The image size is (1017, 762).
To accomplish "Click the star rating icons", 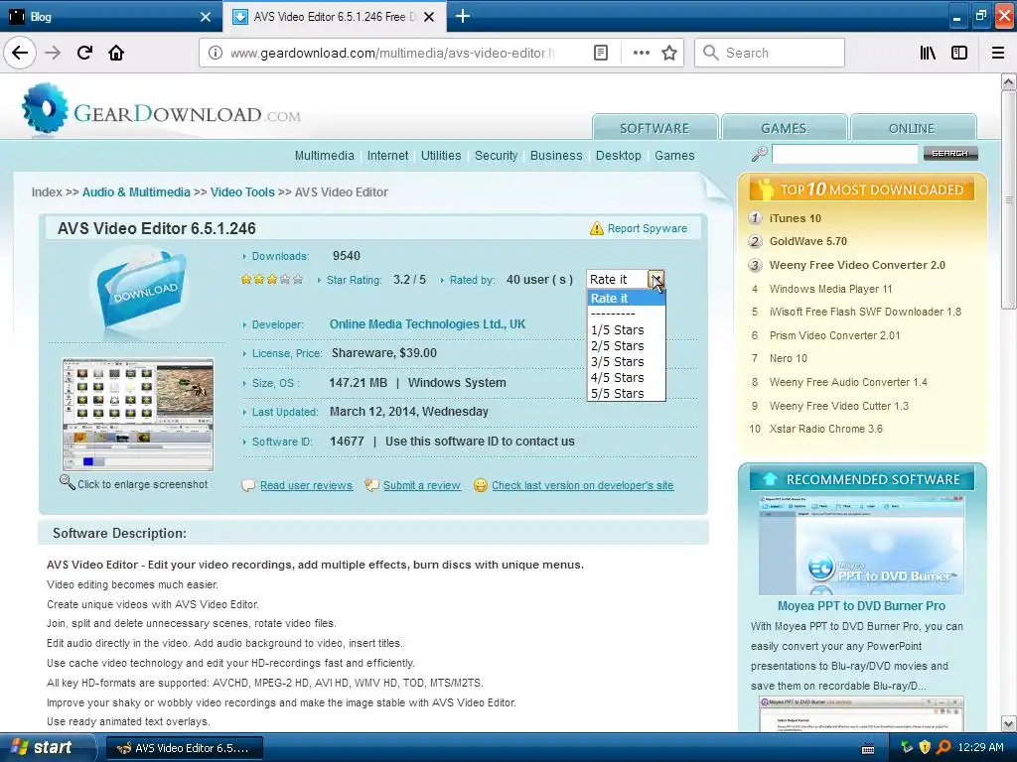I will pos(272,279).
